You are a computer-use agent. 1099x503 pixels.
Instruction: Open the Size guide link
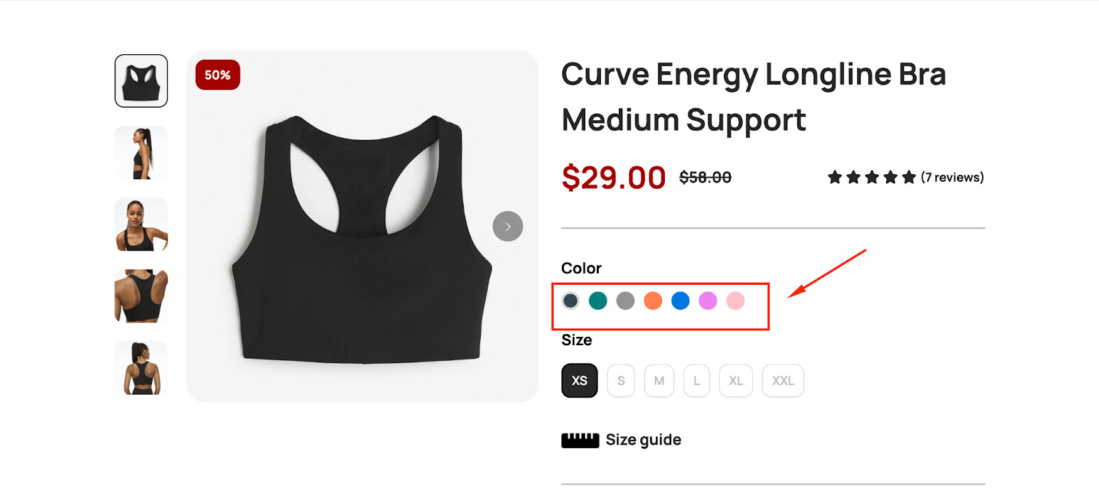click(644, 440)
